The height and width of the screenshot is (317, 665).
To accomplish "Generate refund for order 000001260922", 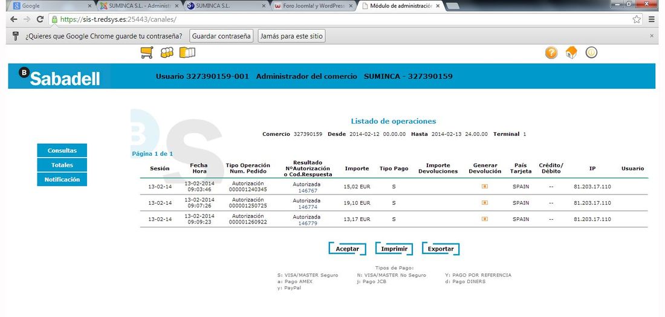I will click(x=485, y=219).
